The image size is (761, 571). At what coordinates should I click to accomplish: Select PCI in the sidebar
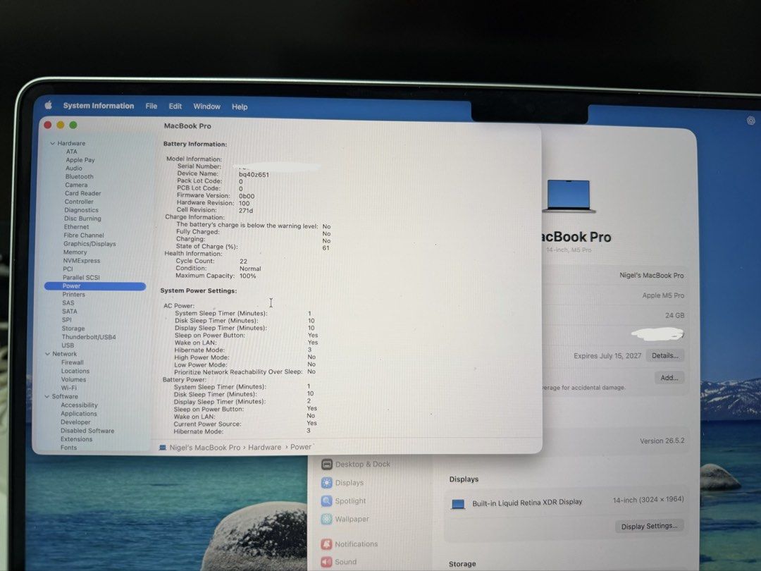click(x=68, y=269)
